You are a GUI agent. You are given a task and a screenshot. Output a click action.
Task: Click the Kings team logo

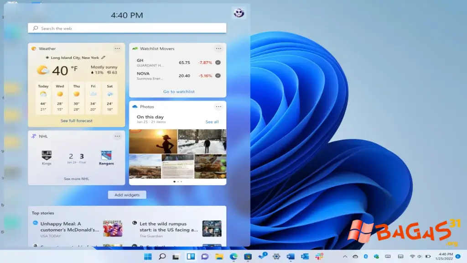coord(47,155)
